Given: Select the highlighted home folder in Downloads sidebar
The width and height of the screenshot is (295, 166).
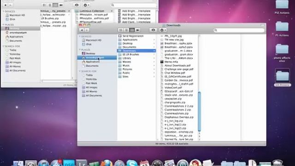Looking at the screenshot, I should click(97, 58).
